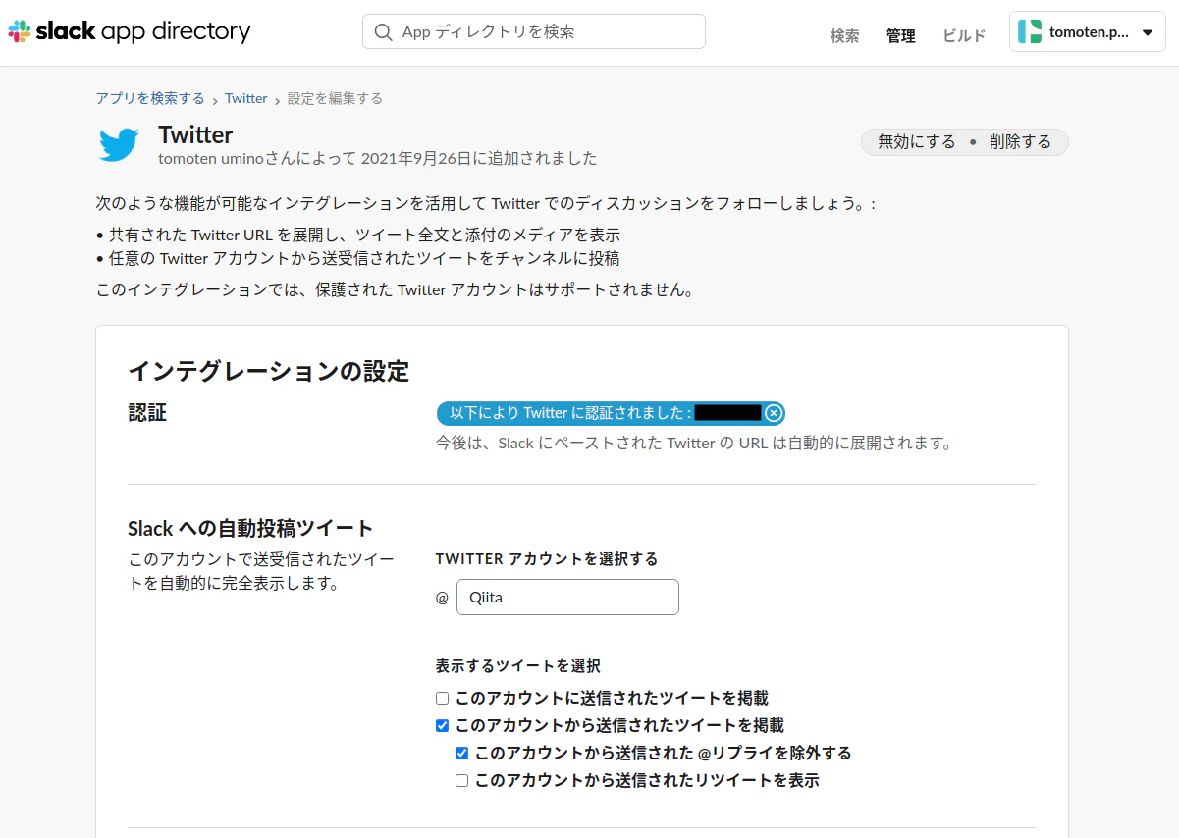Enable このアカウントに送信されたツイートを掲載 checkbox
This screenshot has height=838, width=1179.
pos(442,698)
